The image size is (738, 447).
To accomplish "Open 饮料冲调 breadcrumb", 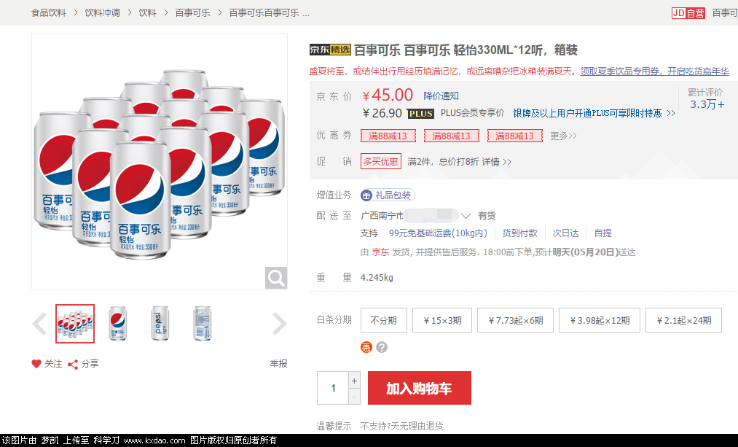I will (x=102, y=13).
